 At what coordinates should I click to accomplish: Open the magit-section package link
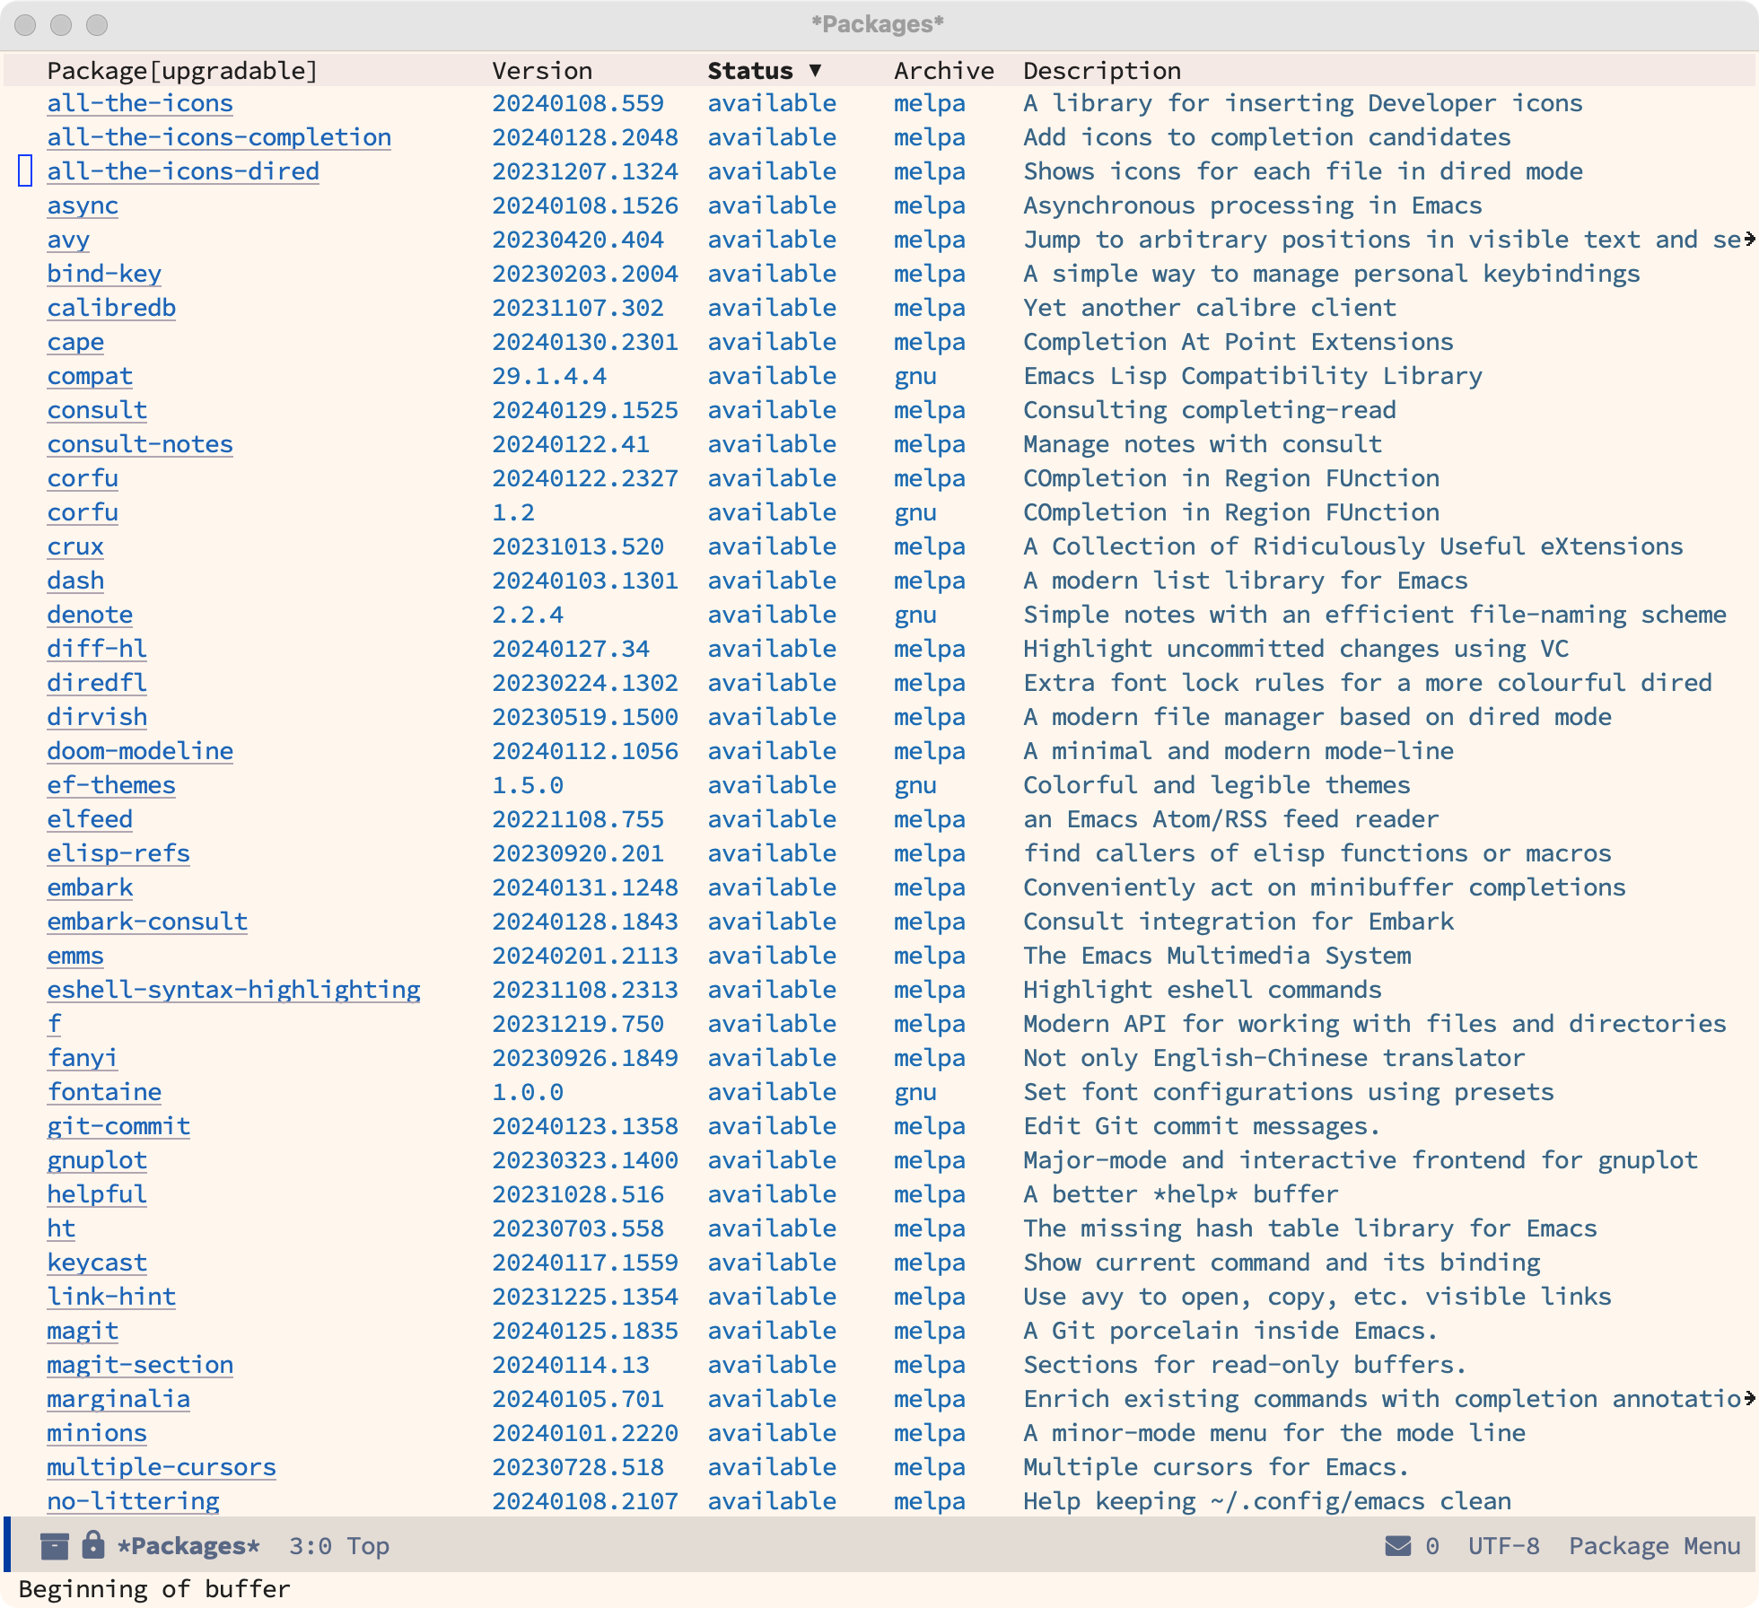[x=140, y=1365]
